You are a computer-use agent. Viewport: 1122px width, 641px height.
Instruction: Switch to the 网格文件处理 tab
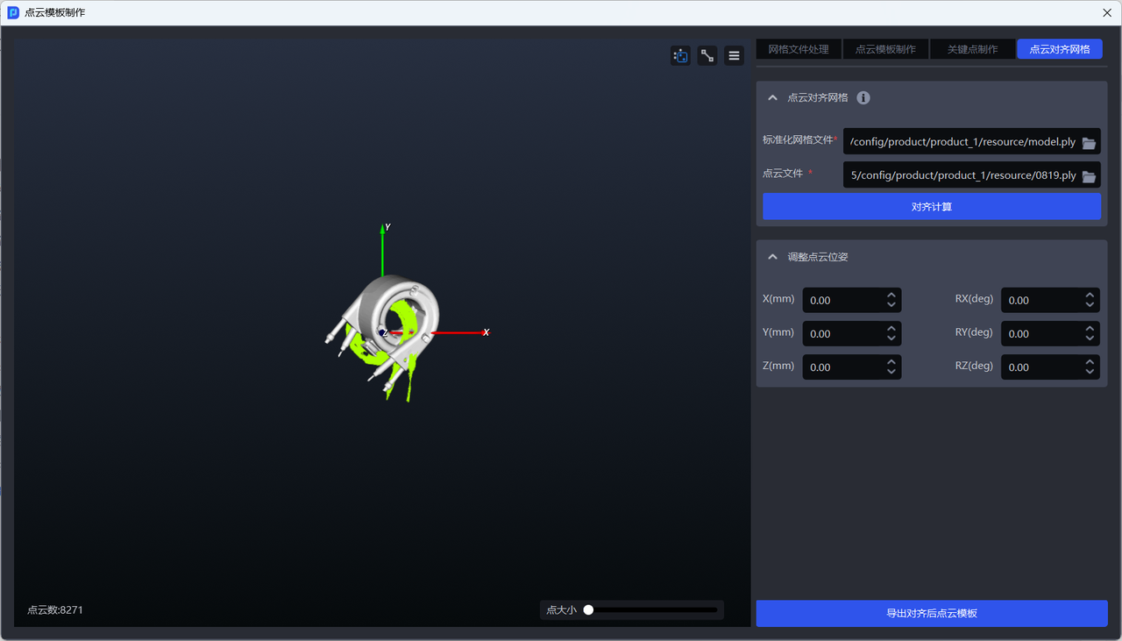pyautogui.click(x=799, y=49)
